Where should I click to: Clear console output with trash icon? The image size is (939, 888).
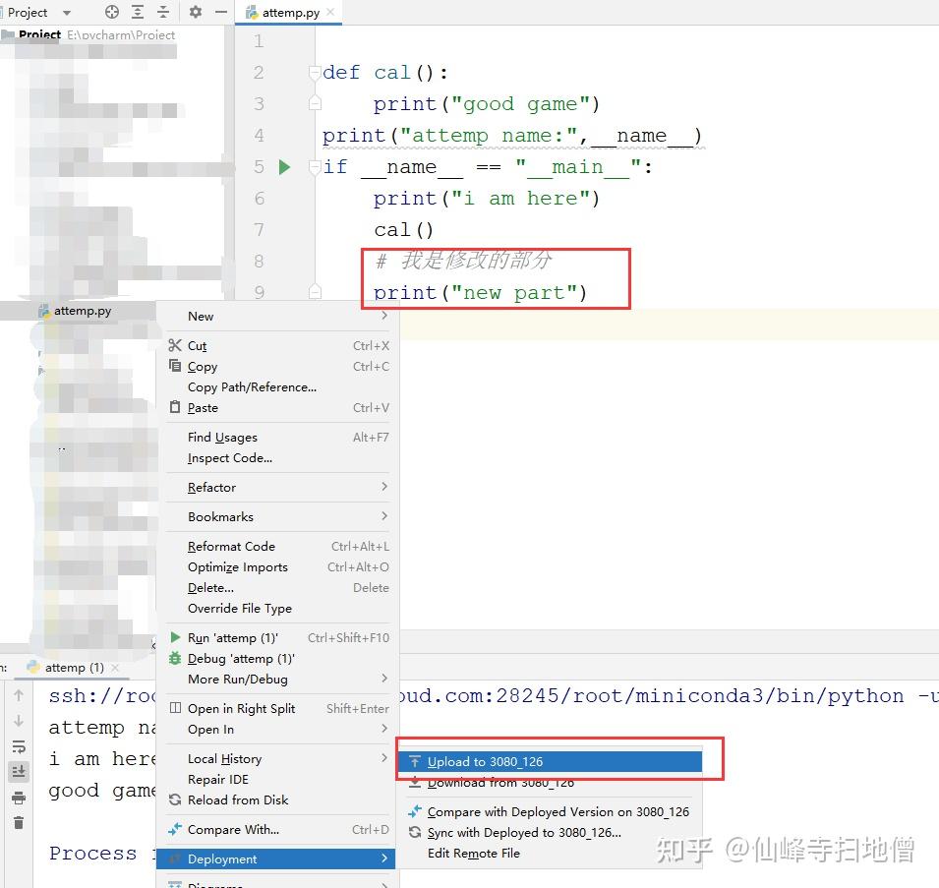[18, 820]
